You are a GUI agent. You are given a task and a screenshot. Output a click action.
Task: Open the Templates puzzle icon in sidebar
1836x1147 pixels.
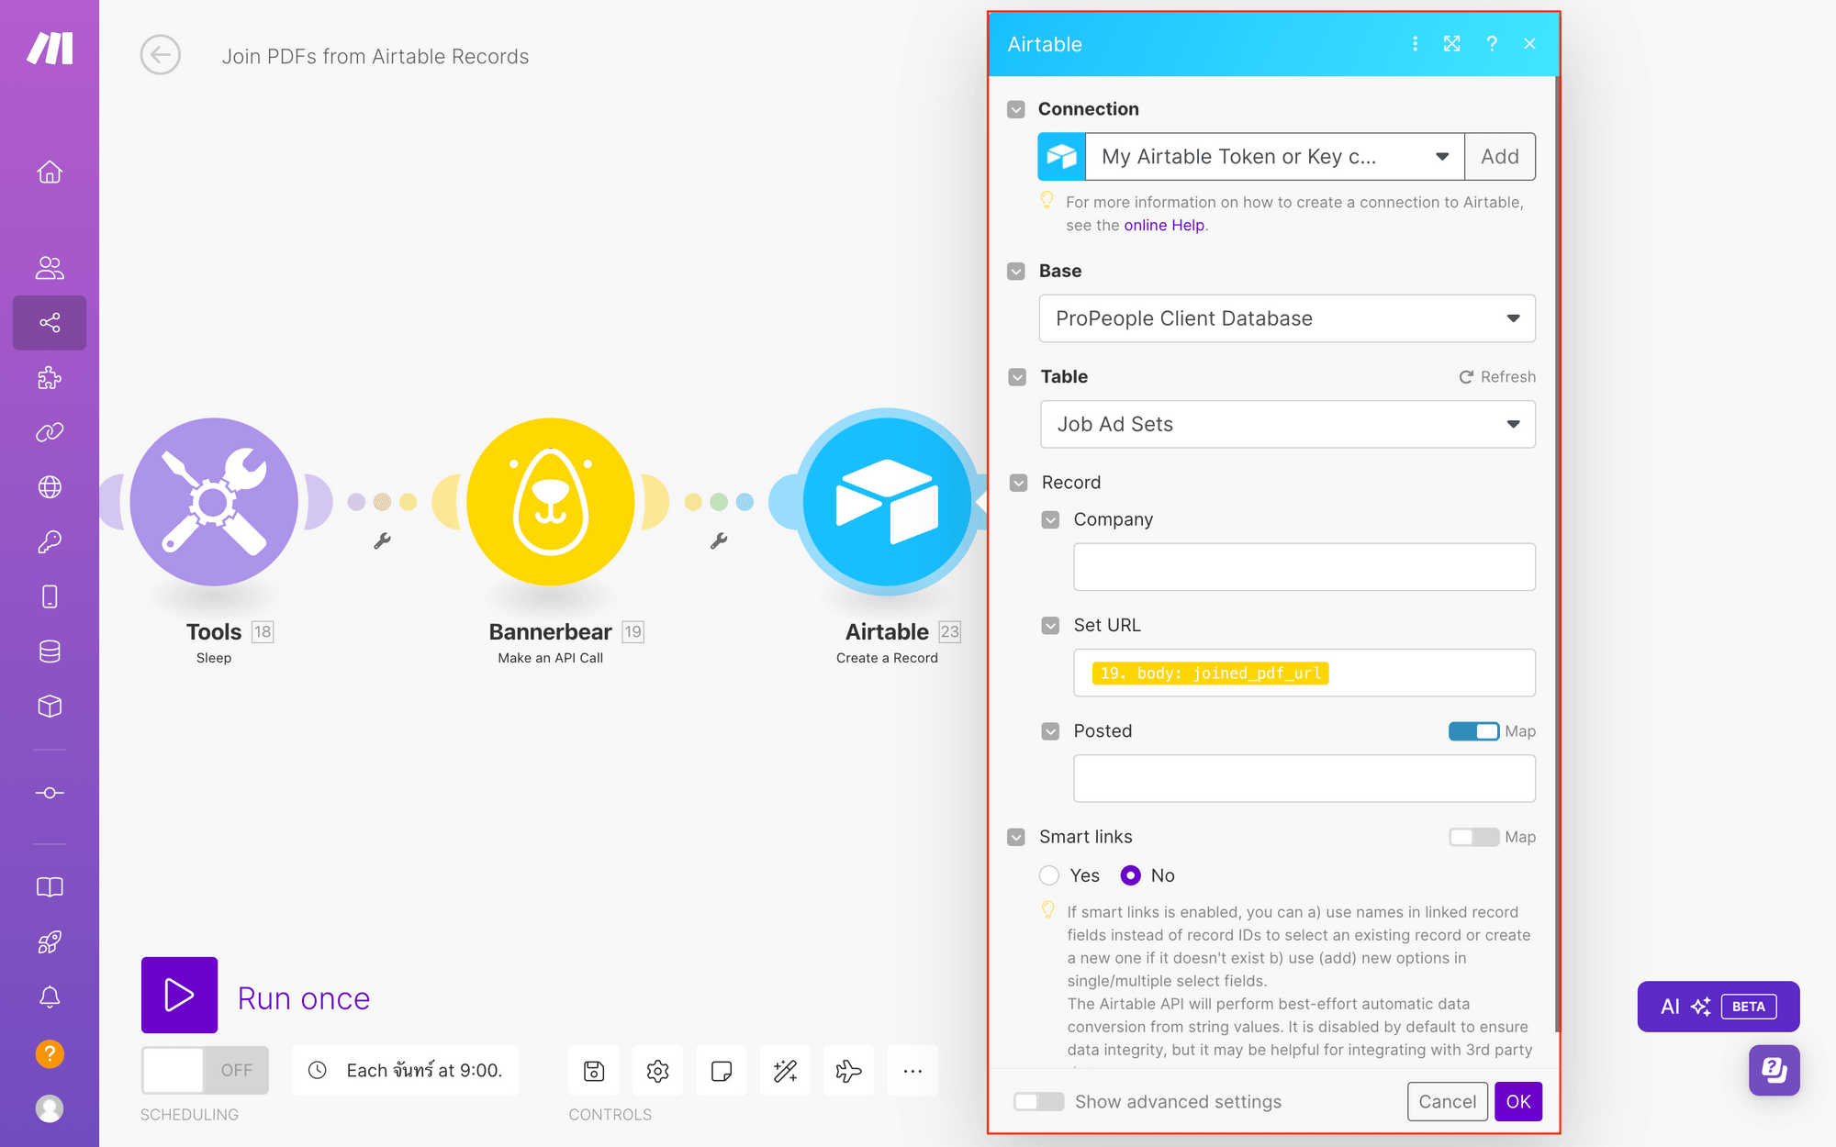coord(50,377)
